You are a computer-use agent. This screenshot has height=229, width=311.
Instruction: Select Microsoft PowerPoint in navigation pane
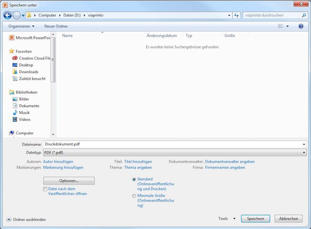[x=30, y=38]
